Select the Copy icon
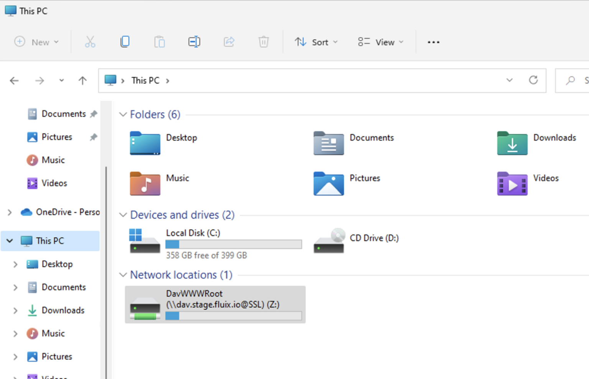 pos(125,42)
